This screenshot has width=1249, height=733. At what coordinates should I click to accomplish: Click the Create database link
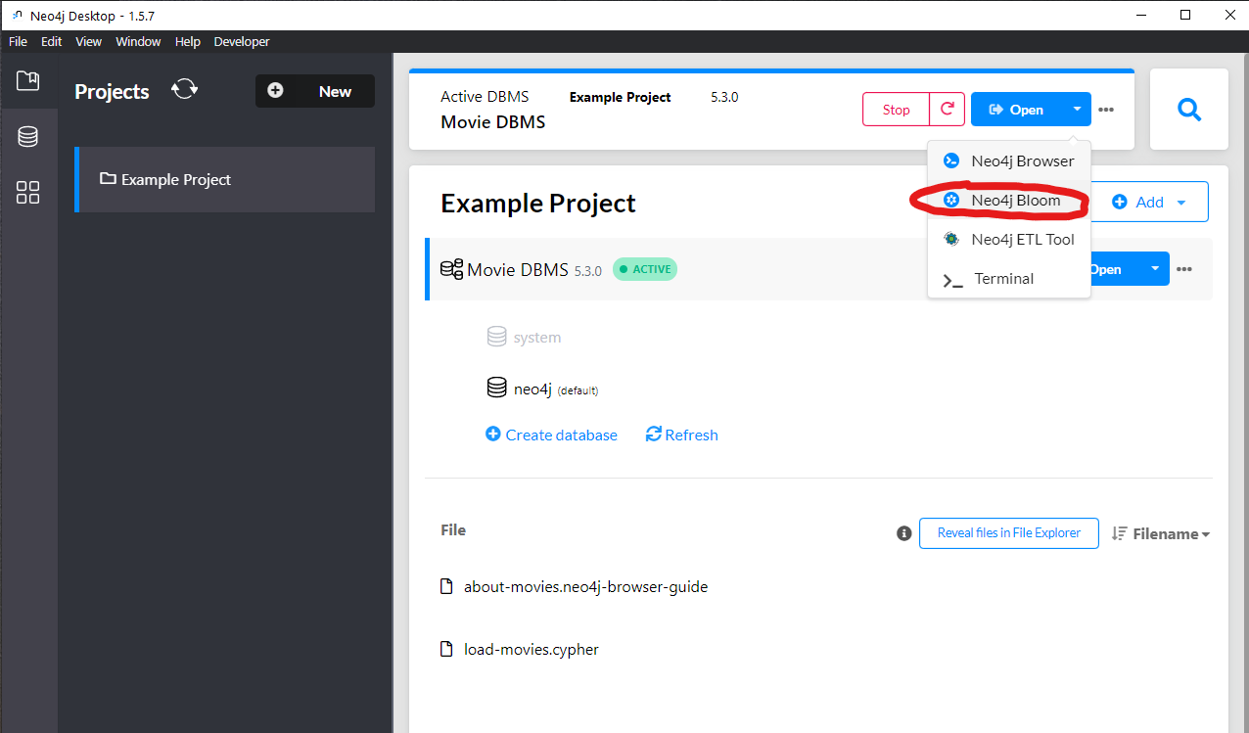[x=551, y=434]
